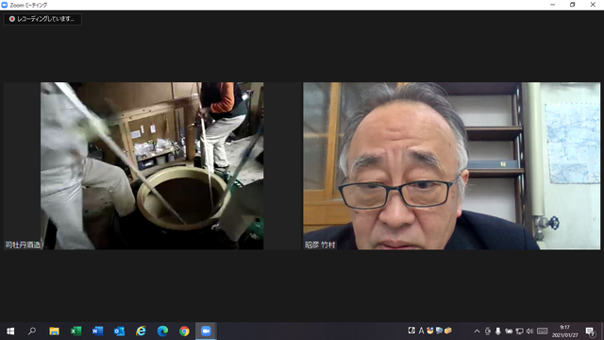604x340 pixels.
Task: Open Google Chrome from the taskbar
Action: [x=184, y=331]
